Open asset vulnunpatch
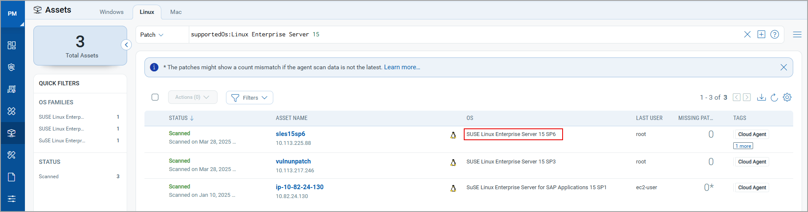Screen dimensions: 808x212 click(x=293, y=161)
